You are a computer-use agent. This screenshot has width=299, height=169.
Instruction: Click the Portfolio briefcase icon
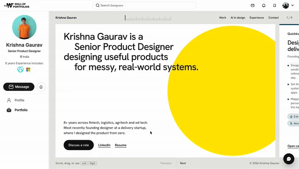click(x=9, y=110)
